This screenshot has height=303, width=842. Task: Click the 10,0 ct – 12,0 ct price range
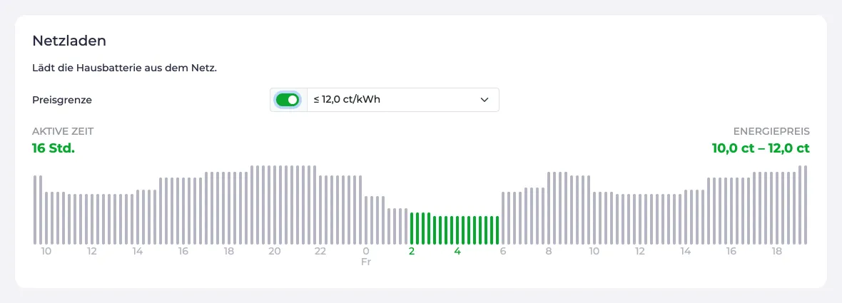click(761, 148)
